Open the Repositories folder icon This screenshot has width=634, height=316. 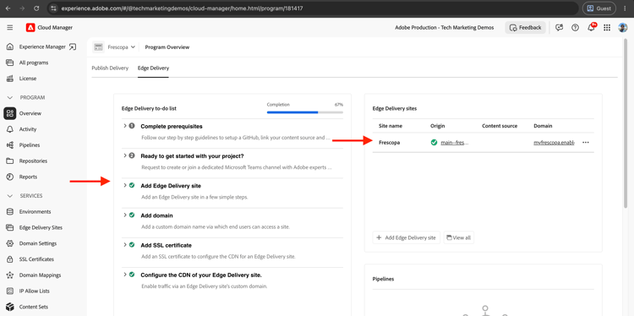(10, 161)
